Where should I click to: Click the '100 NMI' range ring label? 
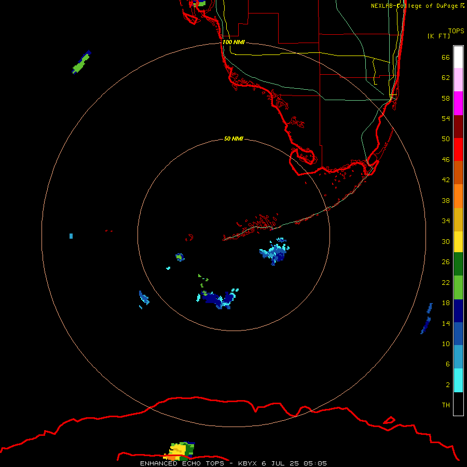pyautogui.click(x=233, y=43)
